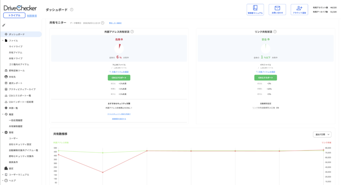Image resolution: width=341 pixels, height=185 pixels.
Task: Click the link sharing 1%以下 pie chart
Action: coord(265,49)
